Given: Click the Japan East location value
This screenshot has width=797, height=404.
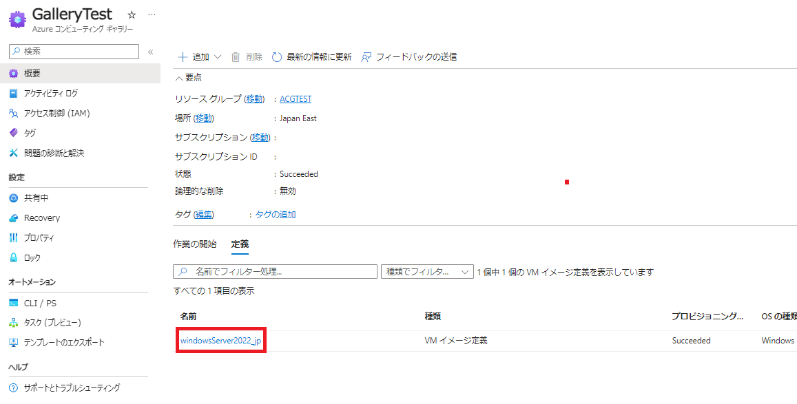Looking at the screenshot, I should [298, 118].
